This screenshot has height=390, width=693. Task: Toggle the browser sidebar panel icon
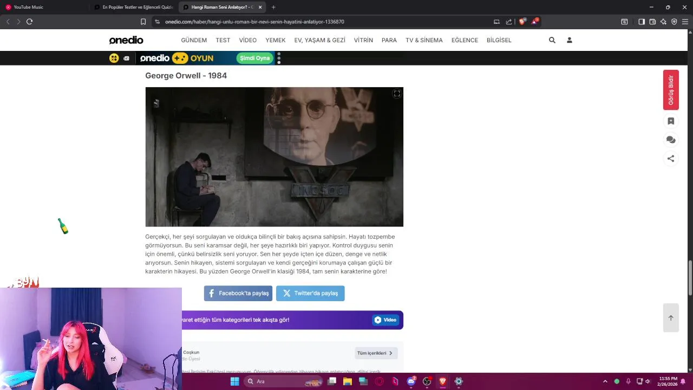coord(642,22)
